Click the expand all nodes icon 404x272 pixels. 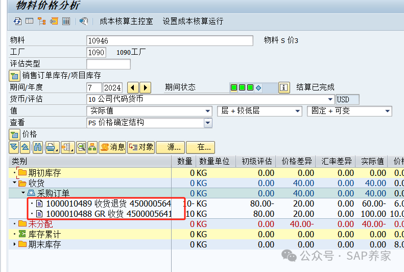14,147
